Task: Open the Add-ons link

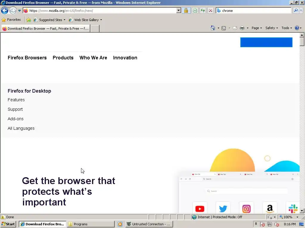Action: click(x=15, y=119)
